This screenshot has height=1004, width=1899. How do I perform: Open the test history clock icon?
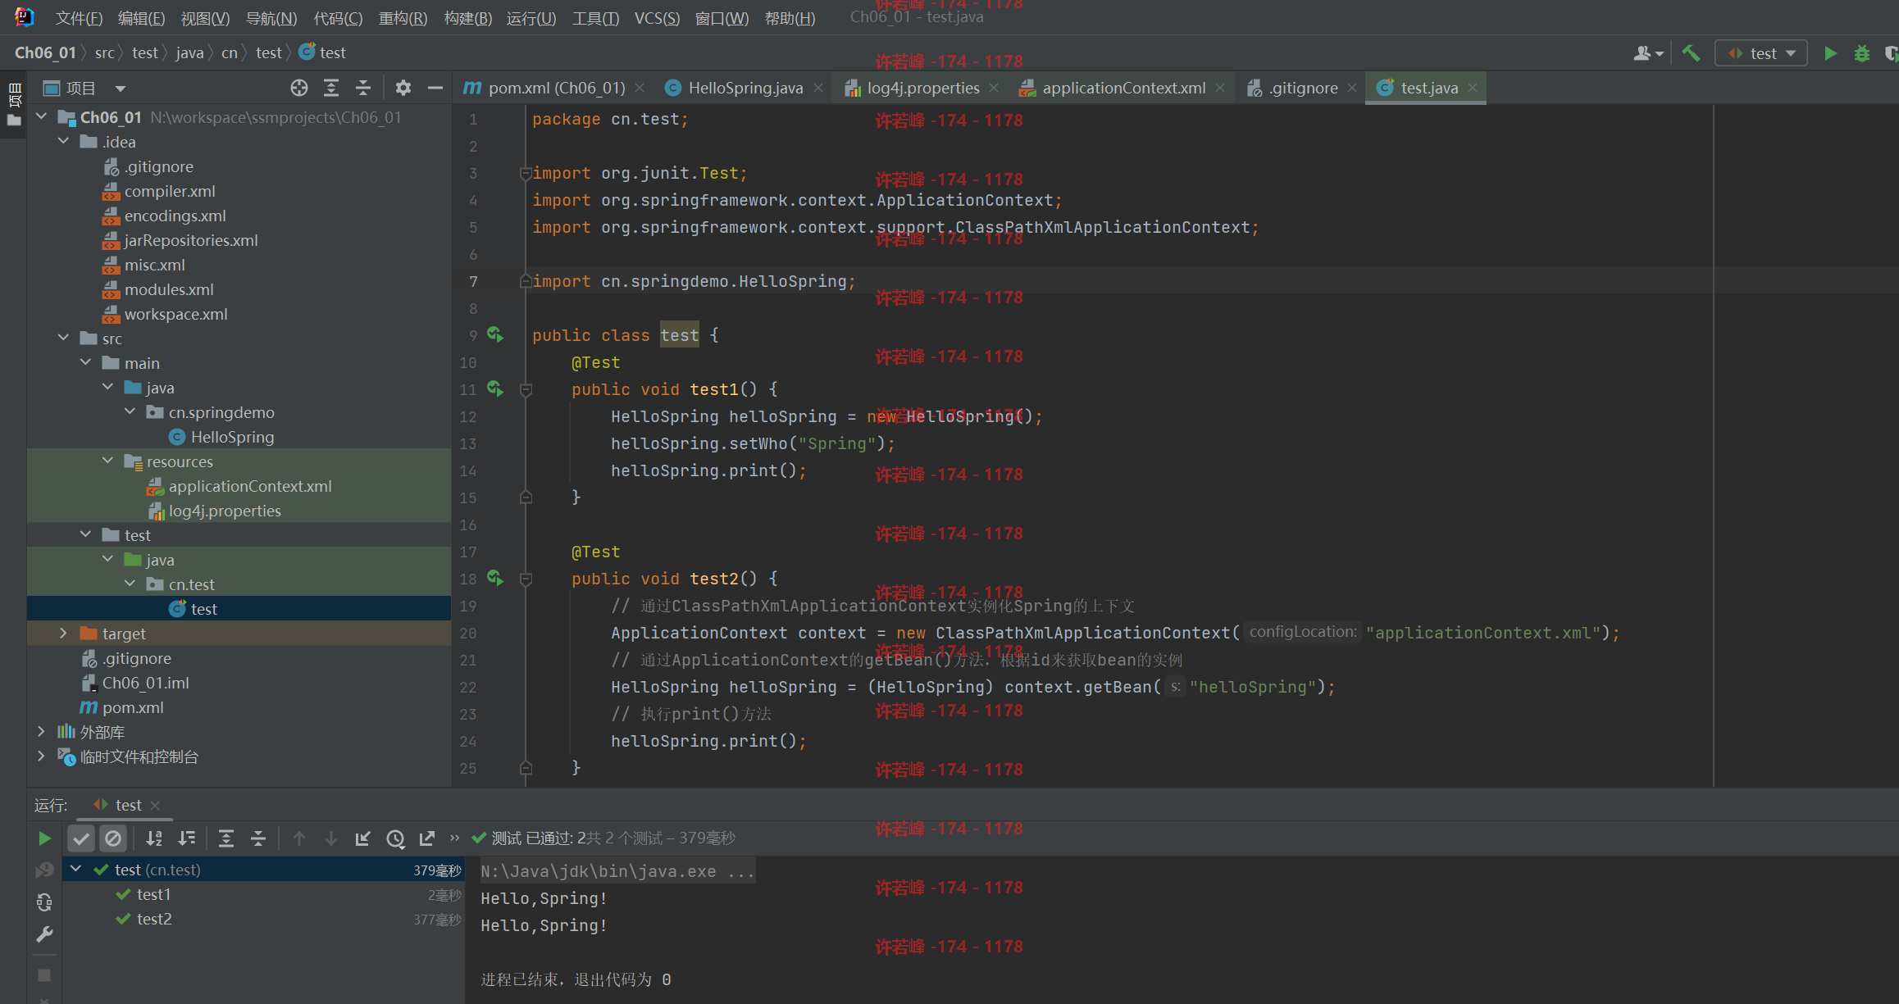tap(395, 838)
